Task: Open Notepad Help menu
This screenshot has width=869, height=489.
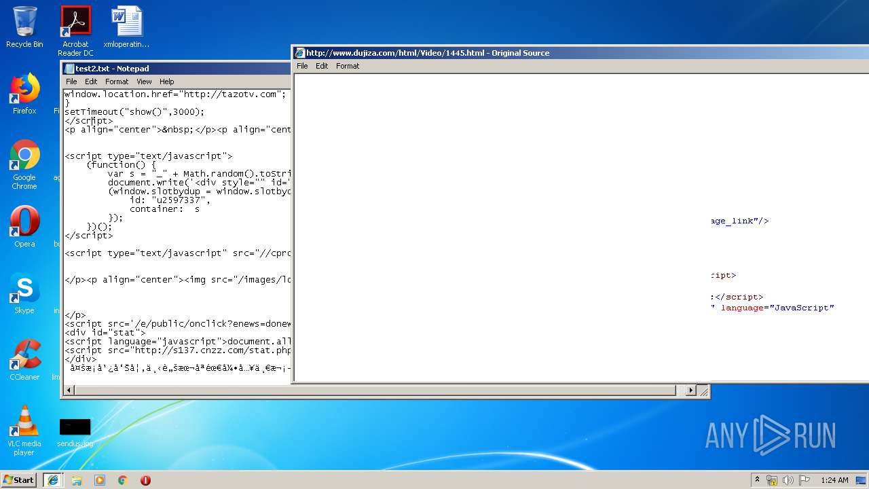Action: point(166,81)
